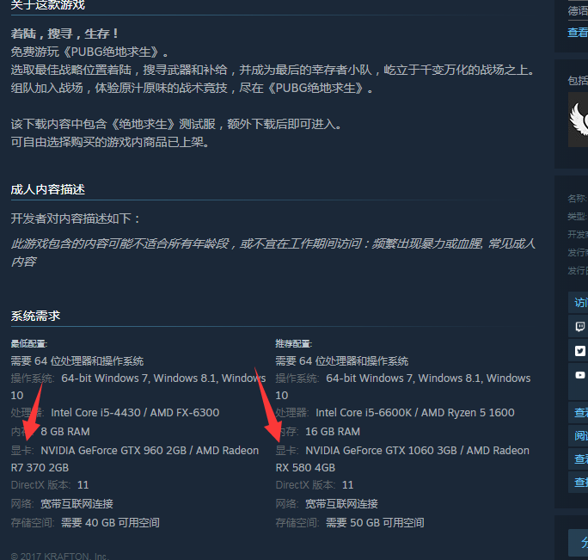Image resolution: width=588 pixels, height=560 pixels.
Task: Click the white wing achievement thumbnail
Action: (x=579, y=120)
